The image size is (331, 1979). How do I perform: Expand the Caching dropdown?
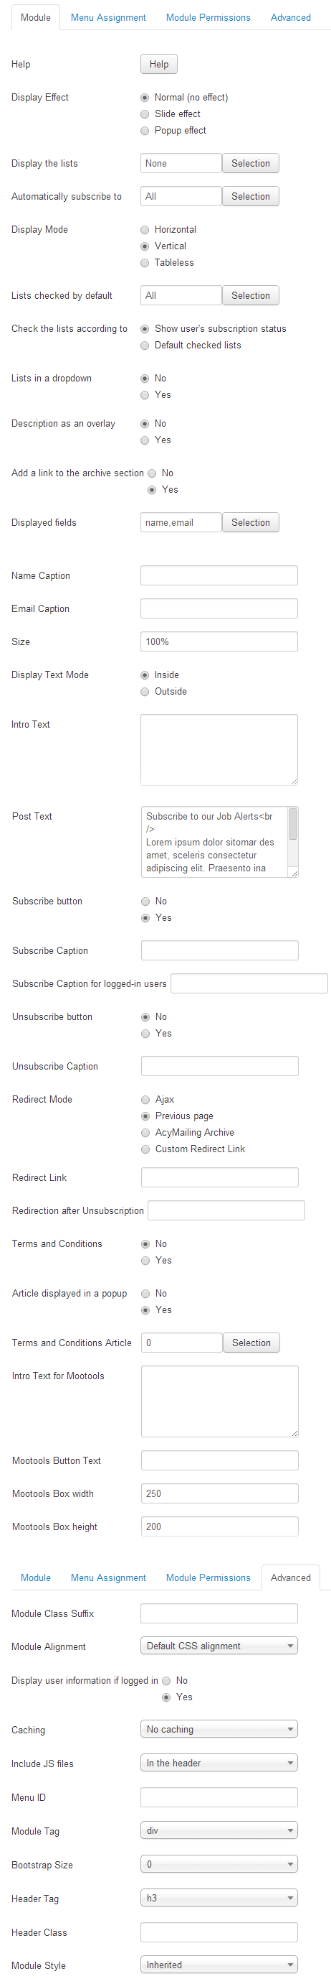219,1728
